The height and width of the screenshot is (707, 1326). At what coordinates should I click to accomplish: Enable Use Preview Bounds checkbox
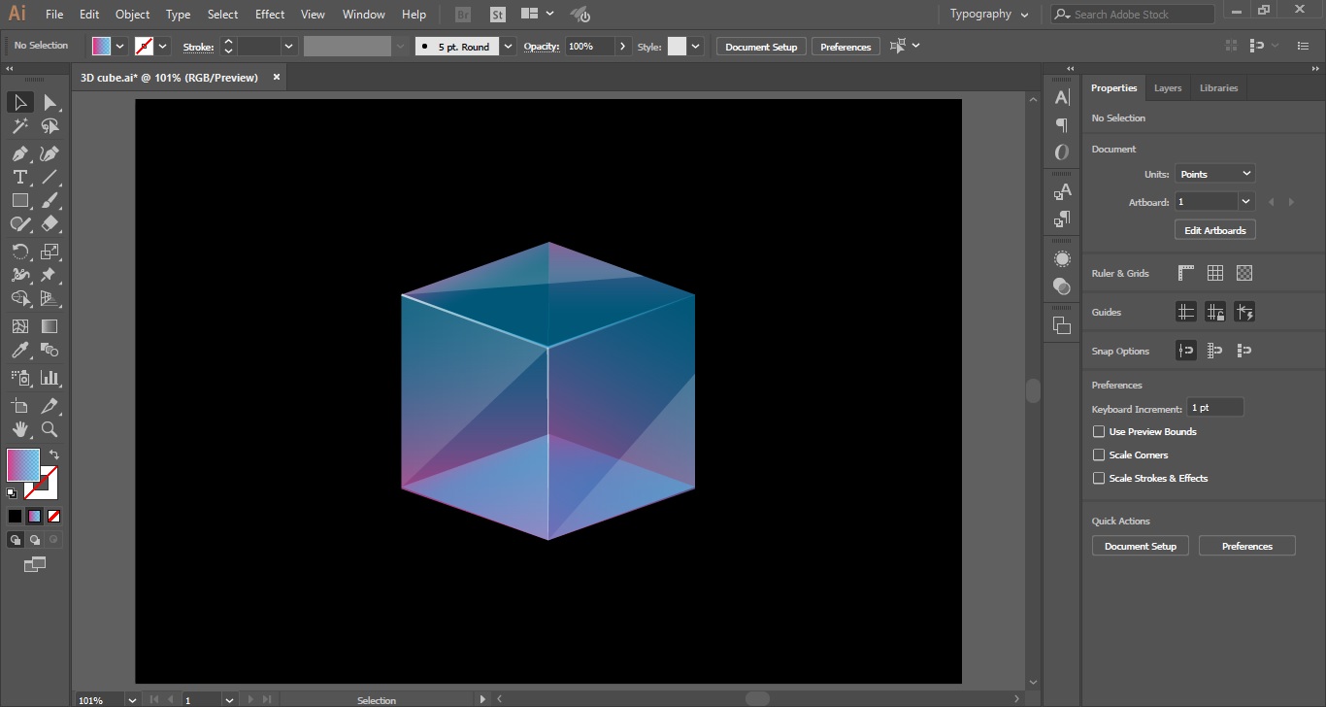[1099, 432]
